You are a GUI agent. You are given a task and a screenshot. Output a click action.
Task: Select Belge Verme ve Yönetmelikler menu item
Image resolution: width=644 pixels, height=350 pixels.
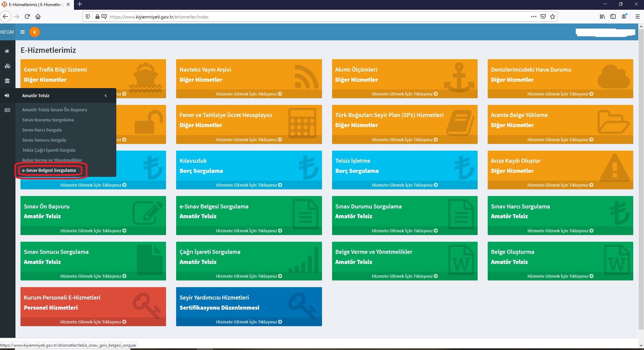(52, 160)
